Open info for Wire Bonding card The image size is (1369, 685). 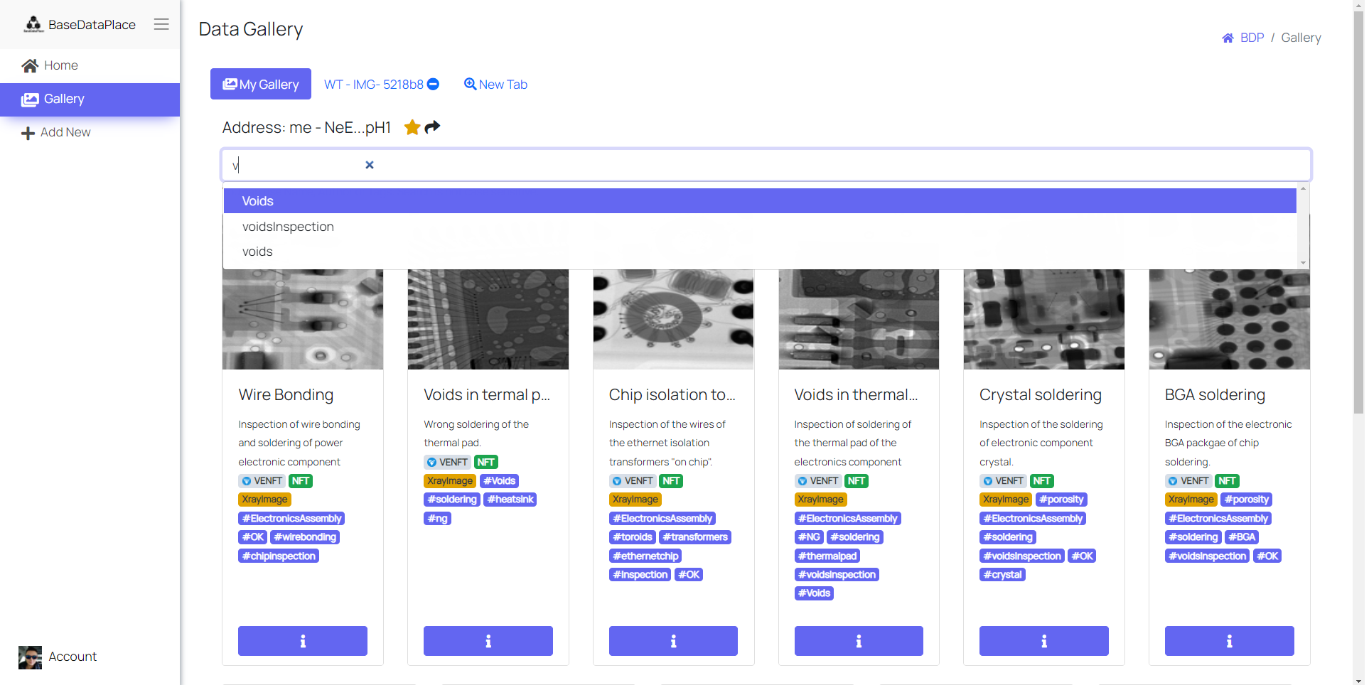[x=302, y=641]
